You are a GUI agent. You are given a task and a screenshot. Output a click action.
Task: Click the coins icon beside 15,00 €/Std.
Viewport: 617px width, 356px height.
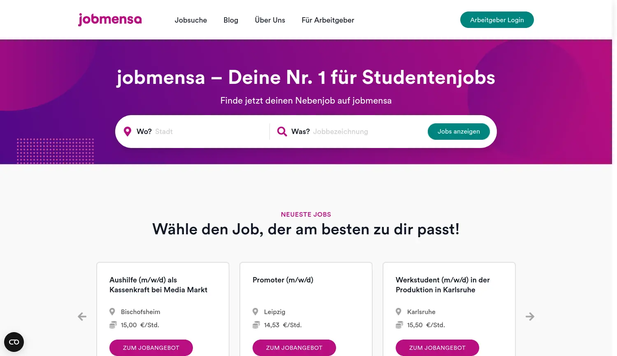point(113,324)
